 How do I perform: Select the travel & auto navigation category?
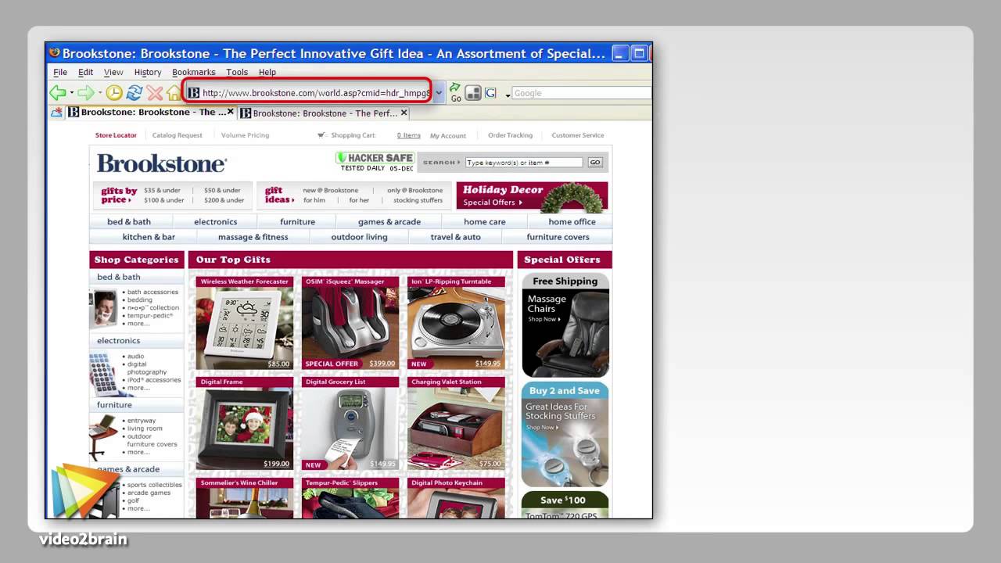coord(455,237)
